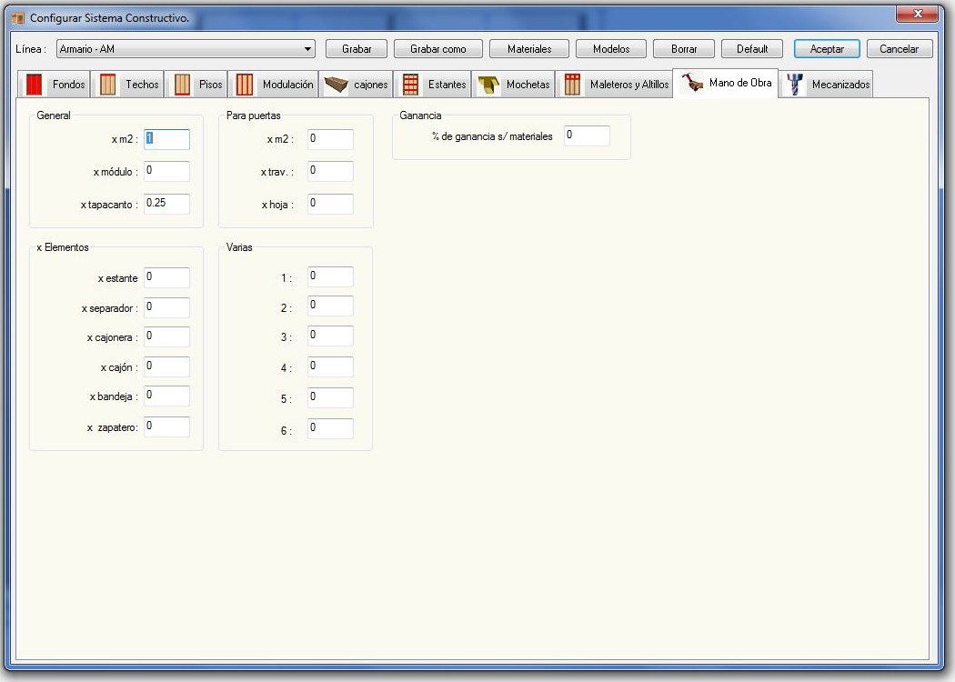The height and width of the screenshot is (682, 955).
Task: Click the Pisos tab icon
Action: point(182,85)
